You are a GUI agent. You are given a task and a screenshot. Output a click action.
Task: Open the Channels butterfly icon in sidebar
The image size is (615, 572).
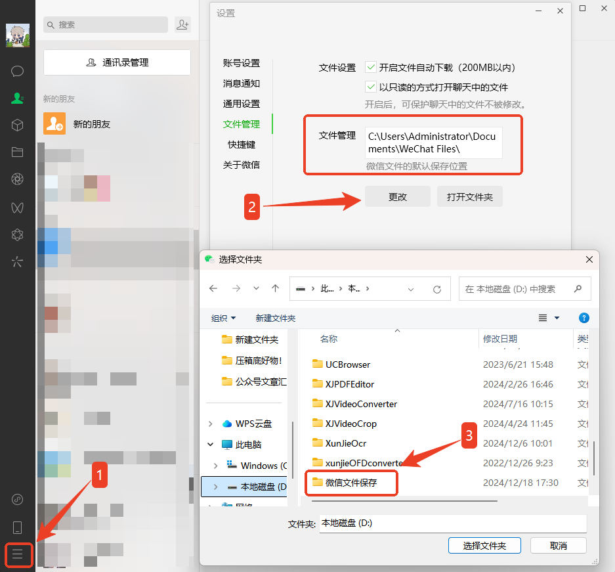coord(17,208)
